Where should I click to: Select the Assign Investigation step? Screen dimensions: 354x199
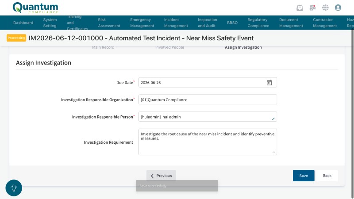(x=243, y=47)
